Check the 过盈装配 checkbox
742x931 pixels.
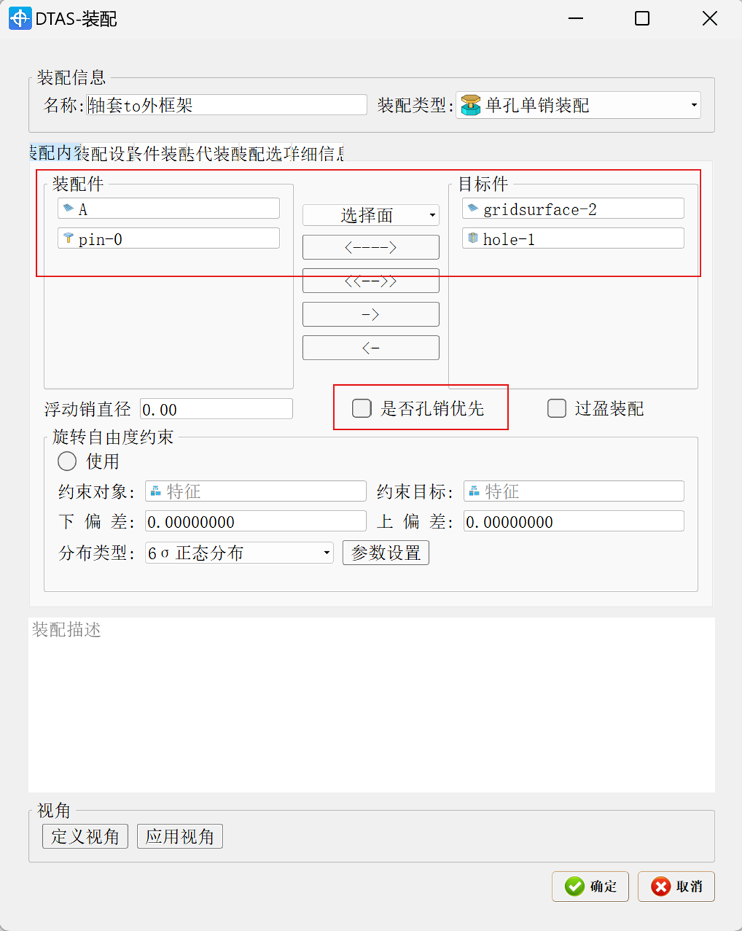[557, 408]
